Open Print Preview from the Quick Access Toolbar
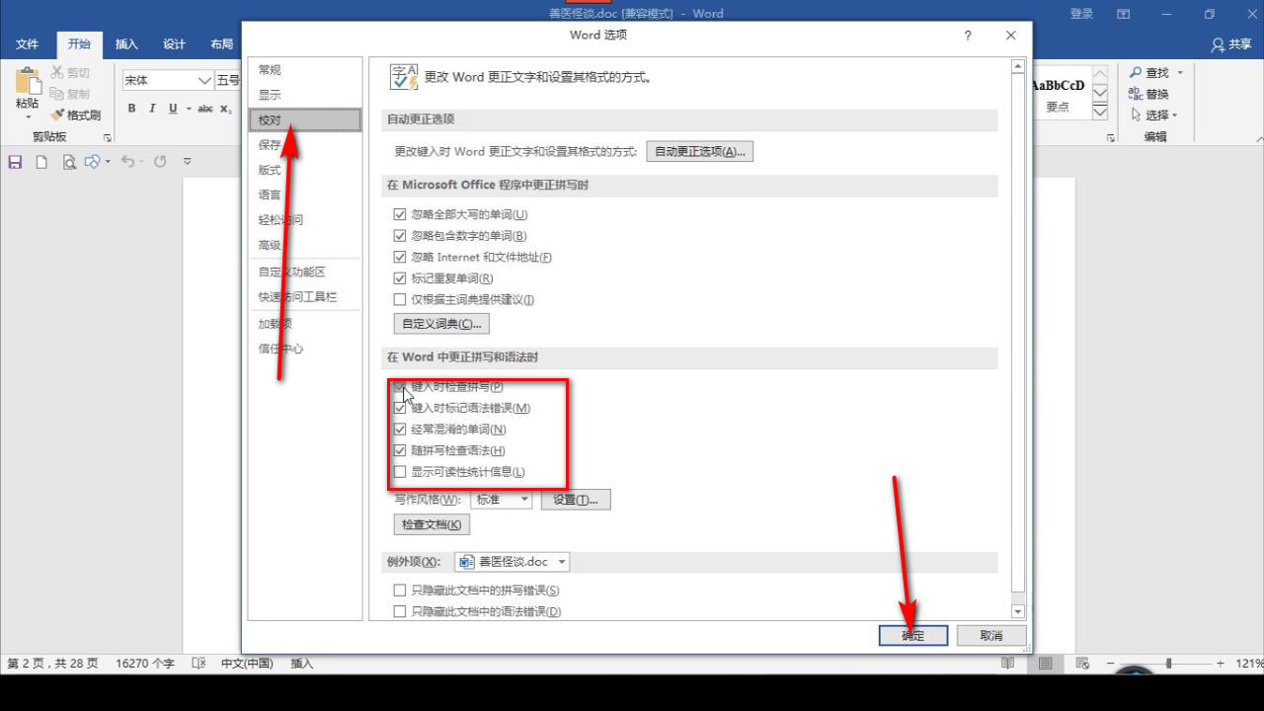Image resolution: width=1264 pixels, height=711 pixels. pyautogui.click(x=68, y=161)
